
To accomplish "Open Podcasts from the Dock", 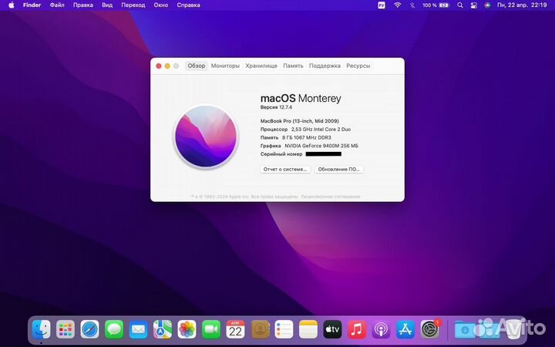I will 382,329.
